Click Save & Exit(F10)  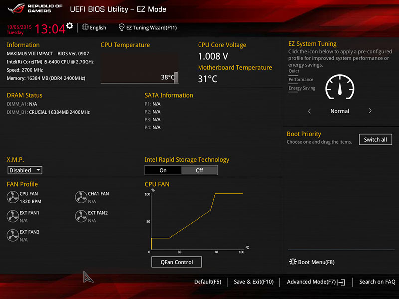[254, 282]
